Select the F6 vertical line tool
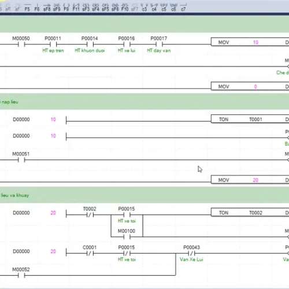Screen dimensions: 289x289 tap(37, 7)
